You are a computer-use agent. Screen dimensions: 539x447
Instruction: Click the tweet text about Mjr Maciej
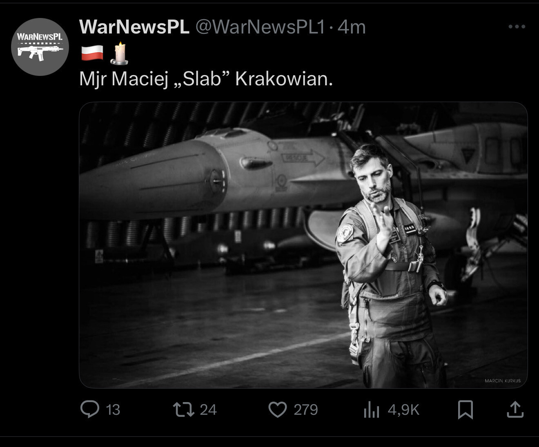(x=206, y=79)
